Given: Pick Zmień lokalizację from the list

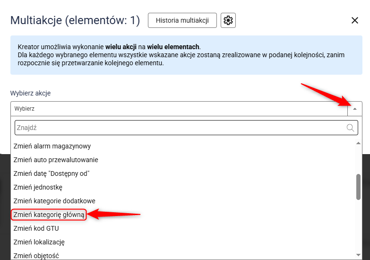Looking at the screenshot, I should point(39,242).
